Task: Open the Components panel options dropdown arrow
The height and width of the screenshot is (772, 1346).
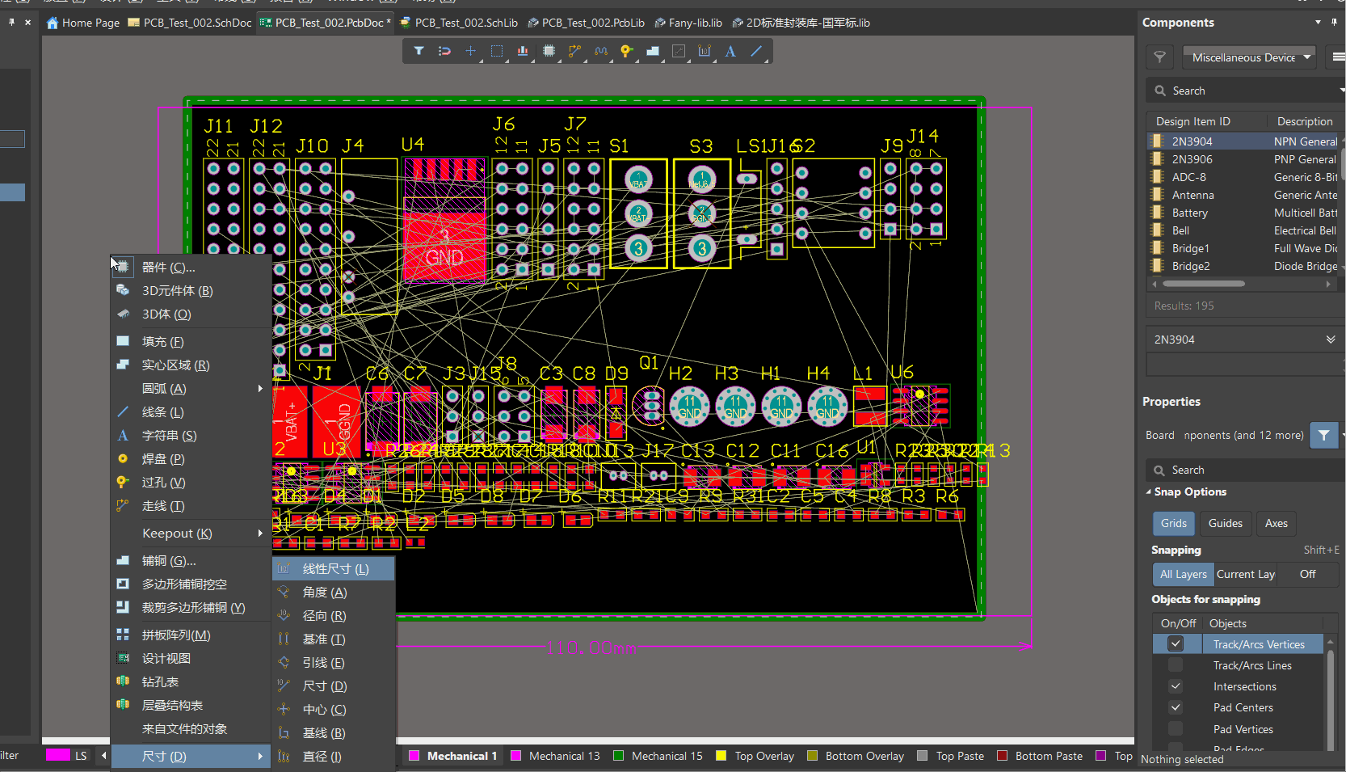Action: click(x=1318, y=23)
